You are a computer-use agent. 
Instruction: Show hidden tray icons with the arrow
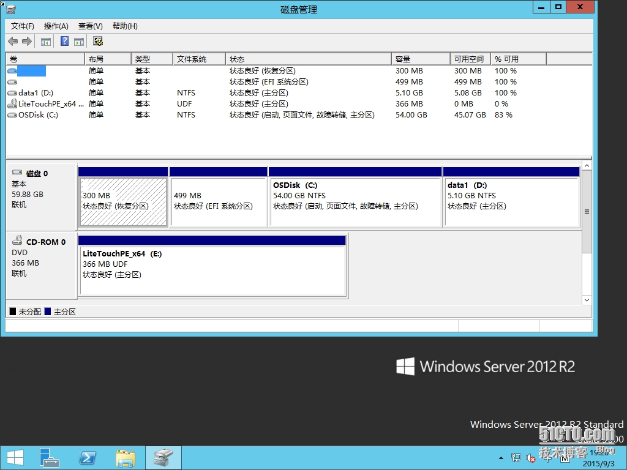point(501,458)
